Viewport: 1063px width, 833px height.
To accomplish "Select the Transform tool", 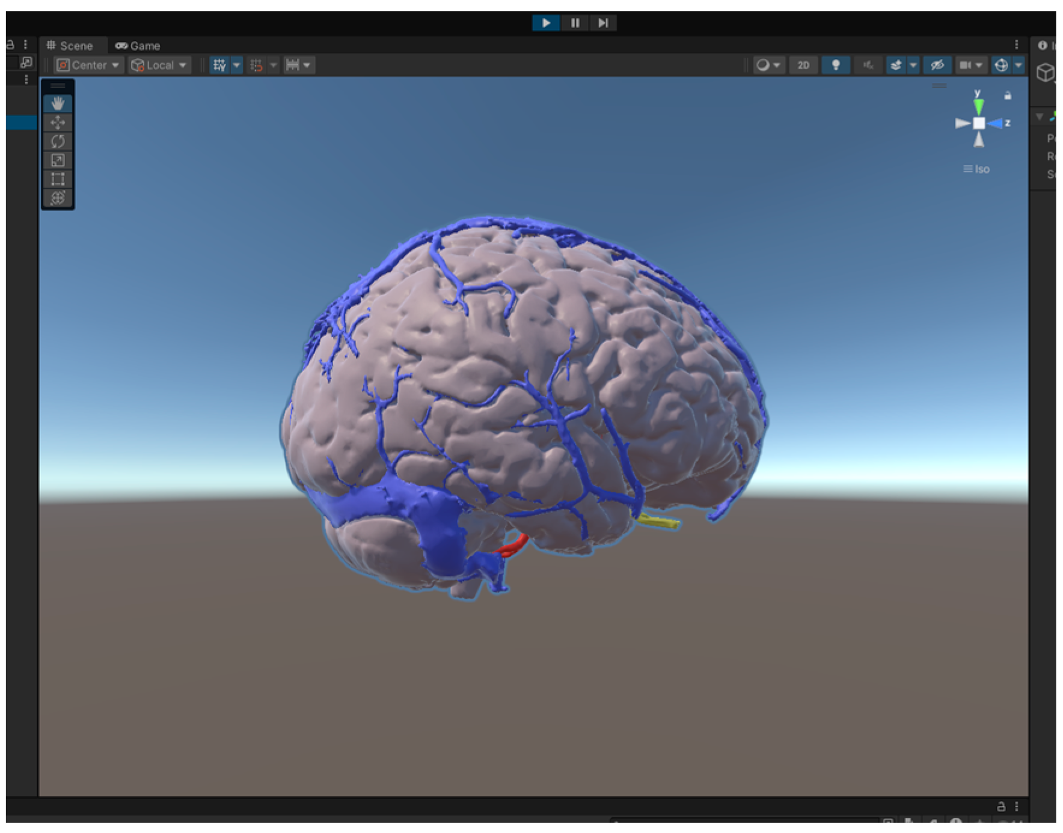I will (x=58, y=198).
